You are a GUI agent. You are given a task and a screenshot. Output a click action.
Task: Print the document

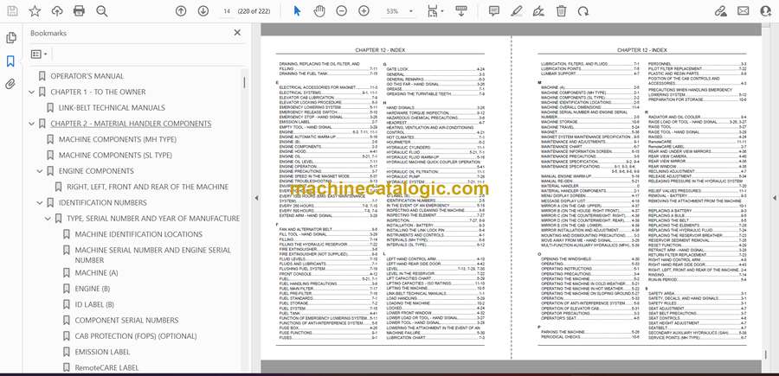click(x=79, y=11)
